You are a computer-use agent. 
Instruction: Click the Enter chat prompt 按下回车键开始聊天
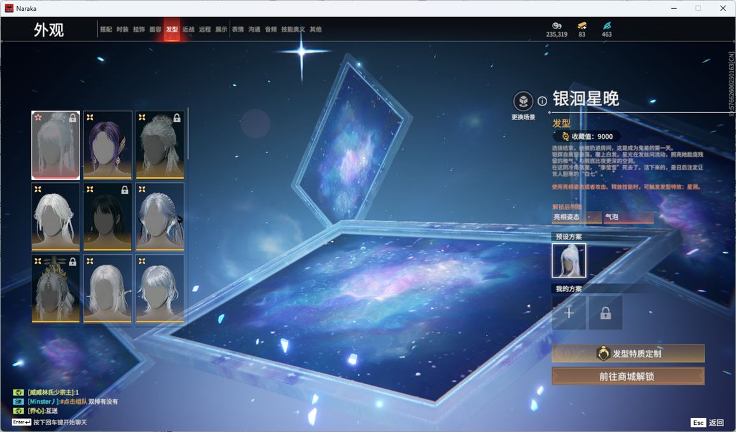(50, 422)
